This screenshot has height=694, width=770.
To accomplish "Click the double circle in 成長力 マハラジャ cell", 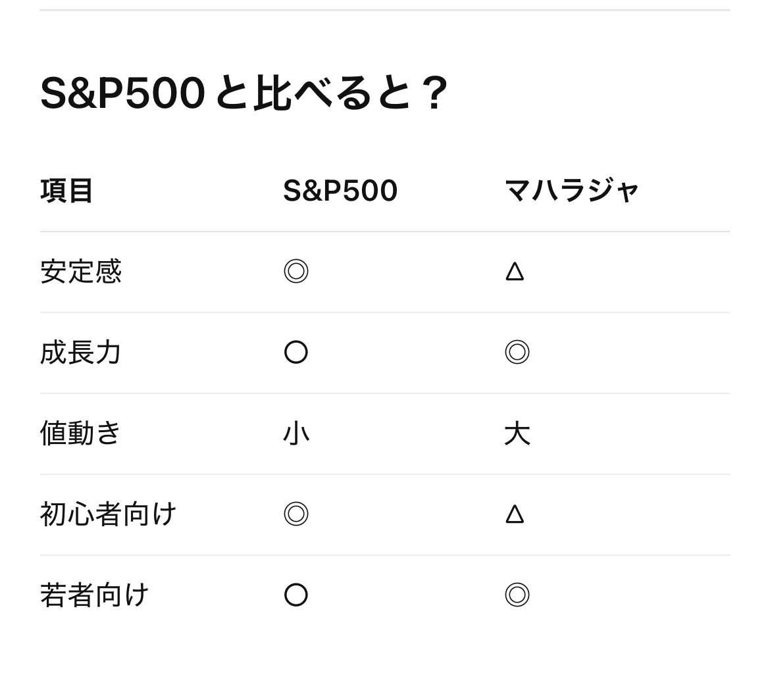I will pos(517,353).
